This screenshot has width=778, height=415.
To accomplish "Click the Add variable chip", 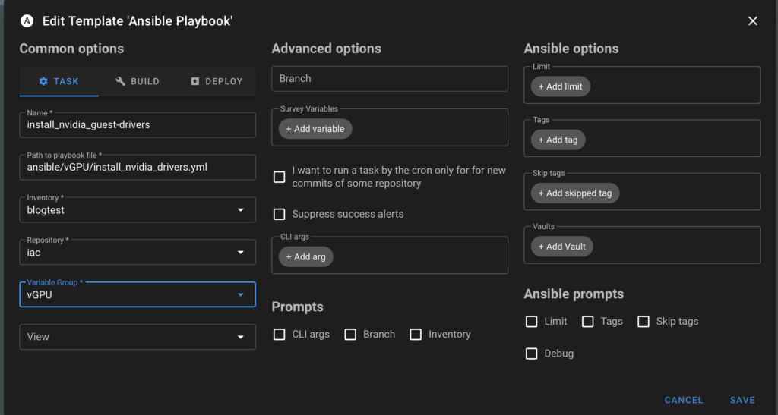I will coord(315,129).
